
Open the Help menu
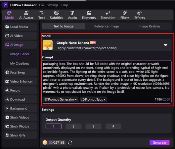point(65,5)
